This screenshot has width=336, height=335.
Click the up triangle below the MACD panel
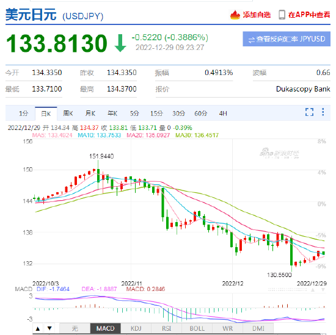click(38, 328)
